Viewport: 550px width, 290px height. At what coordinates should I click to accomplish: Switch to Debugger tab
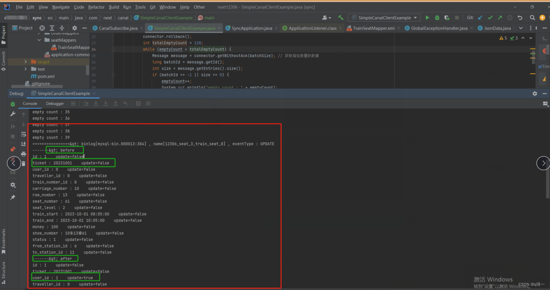55,103
